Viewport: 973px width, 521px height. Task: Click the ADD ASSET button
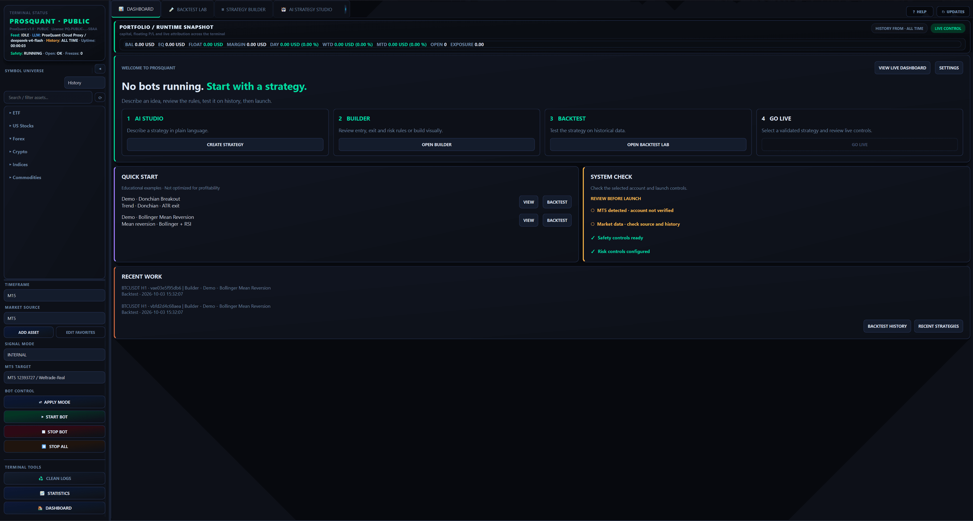coord(29,333)
